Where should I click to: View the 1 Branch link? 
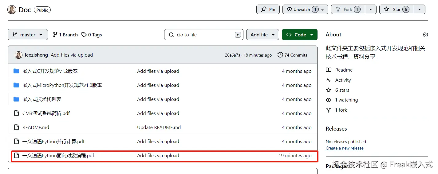65,35
